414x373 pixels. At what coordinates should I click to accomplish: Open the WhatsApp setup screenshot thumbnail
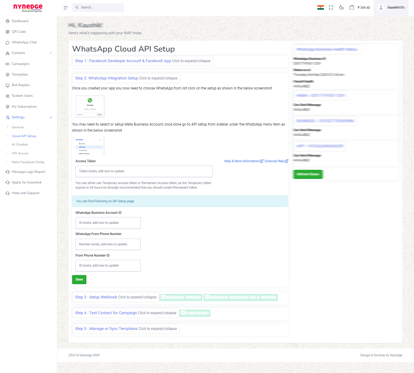(x=90, y=106)
